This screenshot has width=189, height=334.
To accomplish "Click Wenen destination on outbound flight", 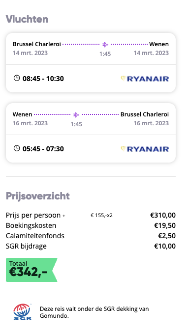I will [x=159, y=44].
